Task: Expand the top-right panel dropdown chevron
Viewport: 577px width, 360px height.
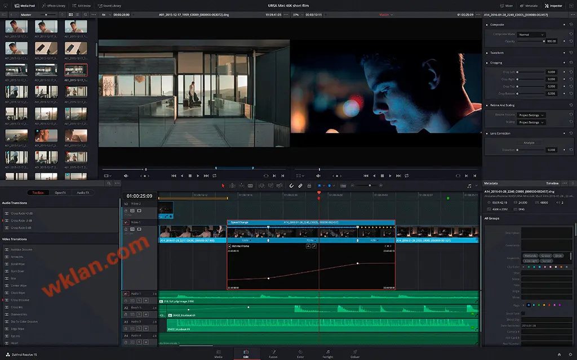Action: [571, 6]
